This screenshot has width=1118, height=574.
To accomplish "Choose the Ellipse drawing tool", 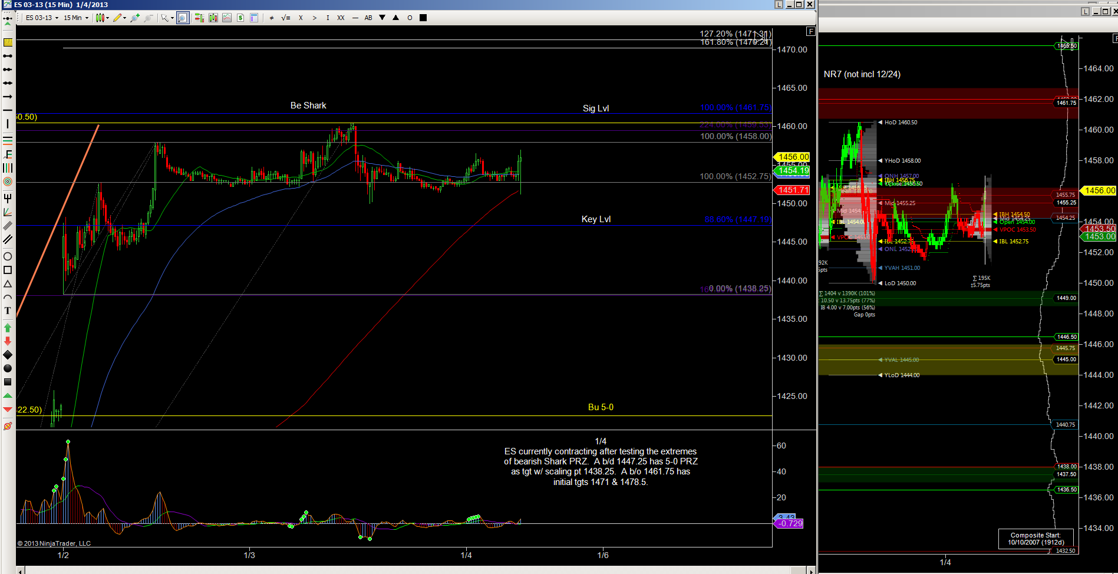I will [x=8, y=256].
